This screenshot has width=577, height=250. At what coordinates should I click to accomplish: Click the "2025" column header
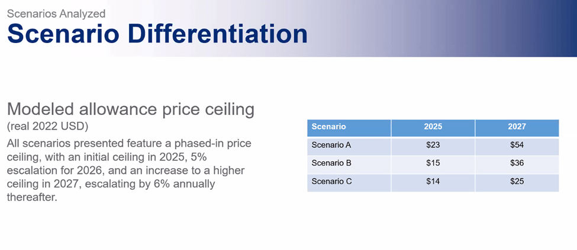click(x=433, y=127)
